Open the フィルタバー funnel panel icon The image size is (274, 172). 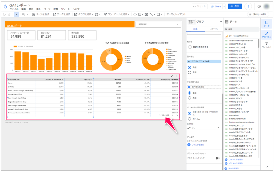pos(267,45)
